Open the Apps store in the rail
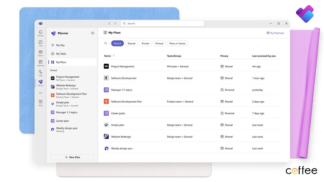 tap(40, 103)
